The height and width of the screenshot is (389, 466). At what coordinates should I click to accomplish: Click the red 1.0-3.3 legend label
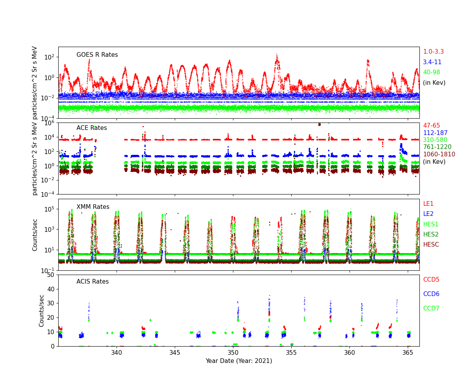pos(433,52)
